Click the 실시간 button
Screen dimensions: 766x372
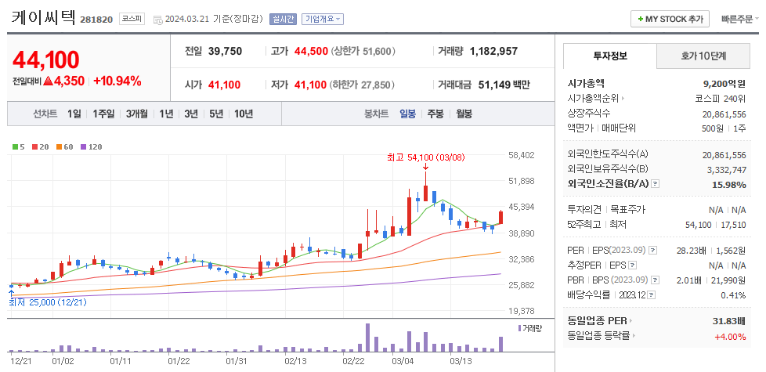point(283,19)
